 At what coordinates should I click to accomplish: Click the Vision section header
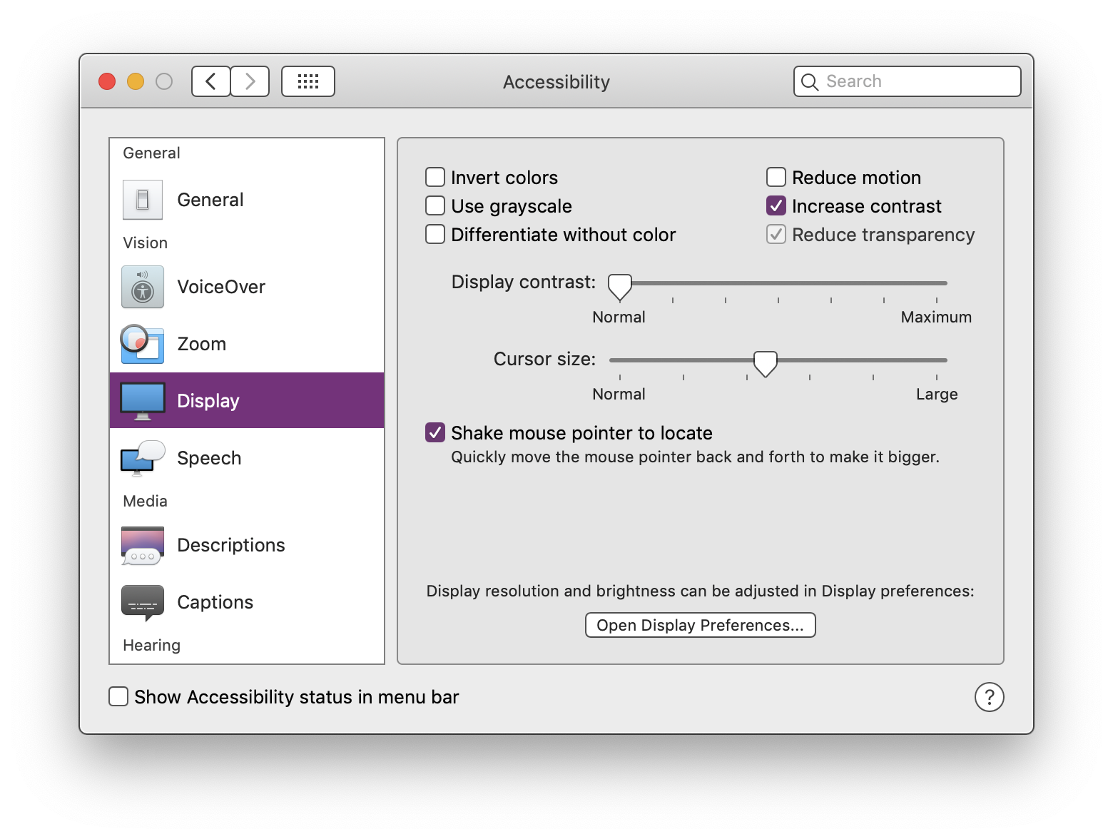[146, 243]
